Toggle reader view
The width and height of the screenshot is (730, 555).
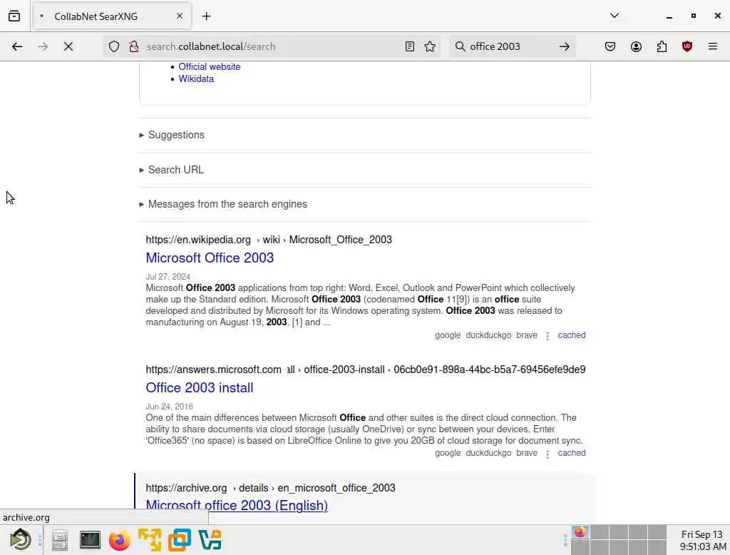click(409, 46)
